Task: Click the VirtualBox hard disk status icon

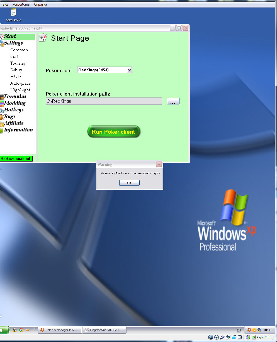Action: [210, 337]
